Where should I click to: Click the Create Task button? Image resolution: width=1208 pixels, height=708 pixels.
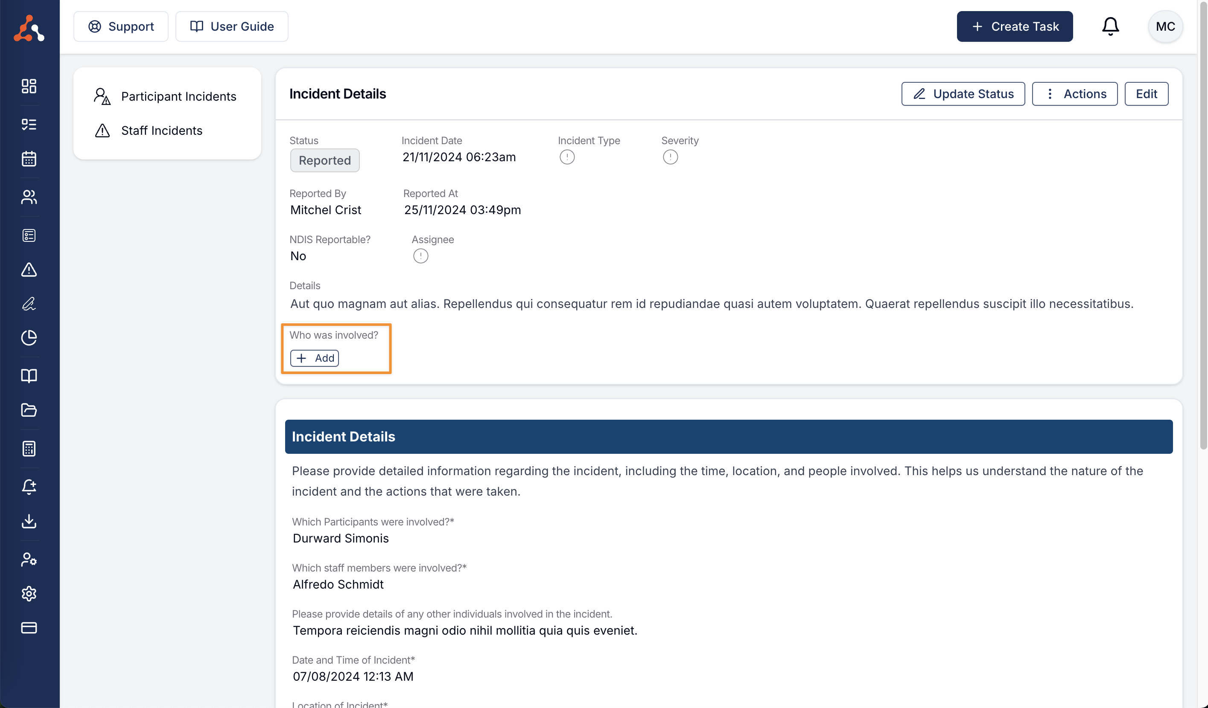1014,26
